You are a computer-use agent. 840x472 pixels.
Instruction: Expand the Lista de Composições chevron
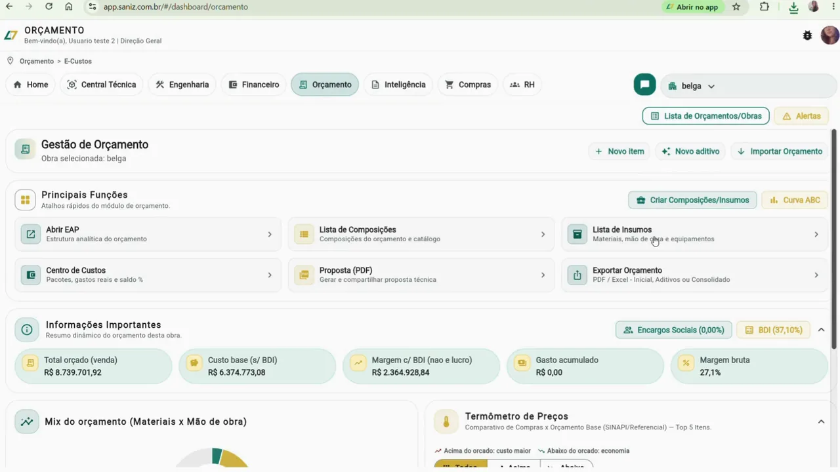click(x=543, y=234)
